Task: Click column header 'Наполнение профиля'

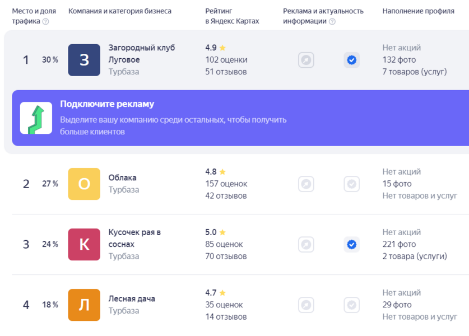Action: pyautogui.click(x=418, y=11)
